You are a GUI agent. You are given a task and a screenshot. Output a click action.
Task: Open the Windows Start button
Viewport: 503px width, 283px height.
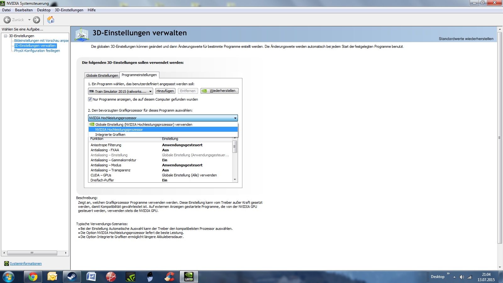pyautogui.click(x=8, y=277)
